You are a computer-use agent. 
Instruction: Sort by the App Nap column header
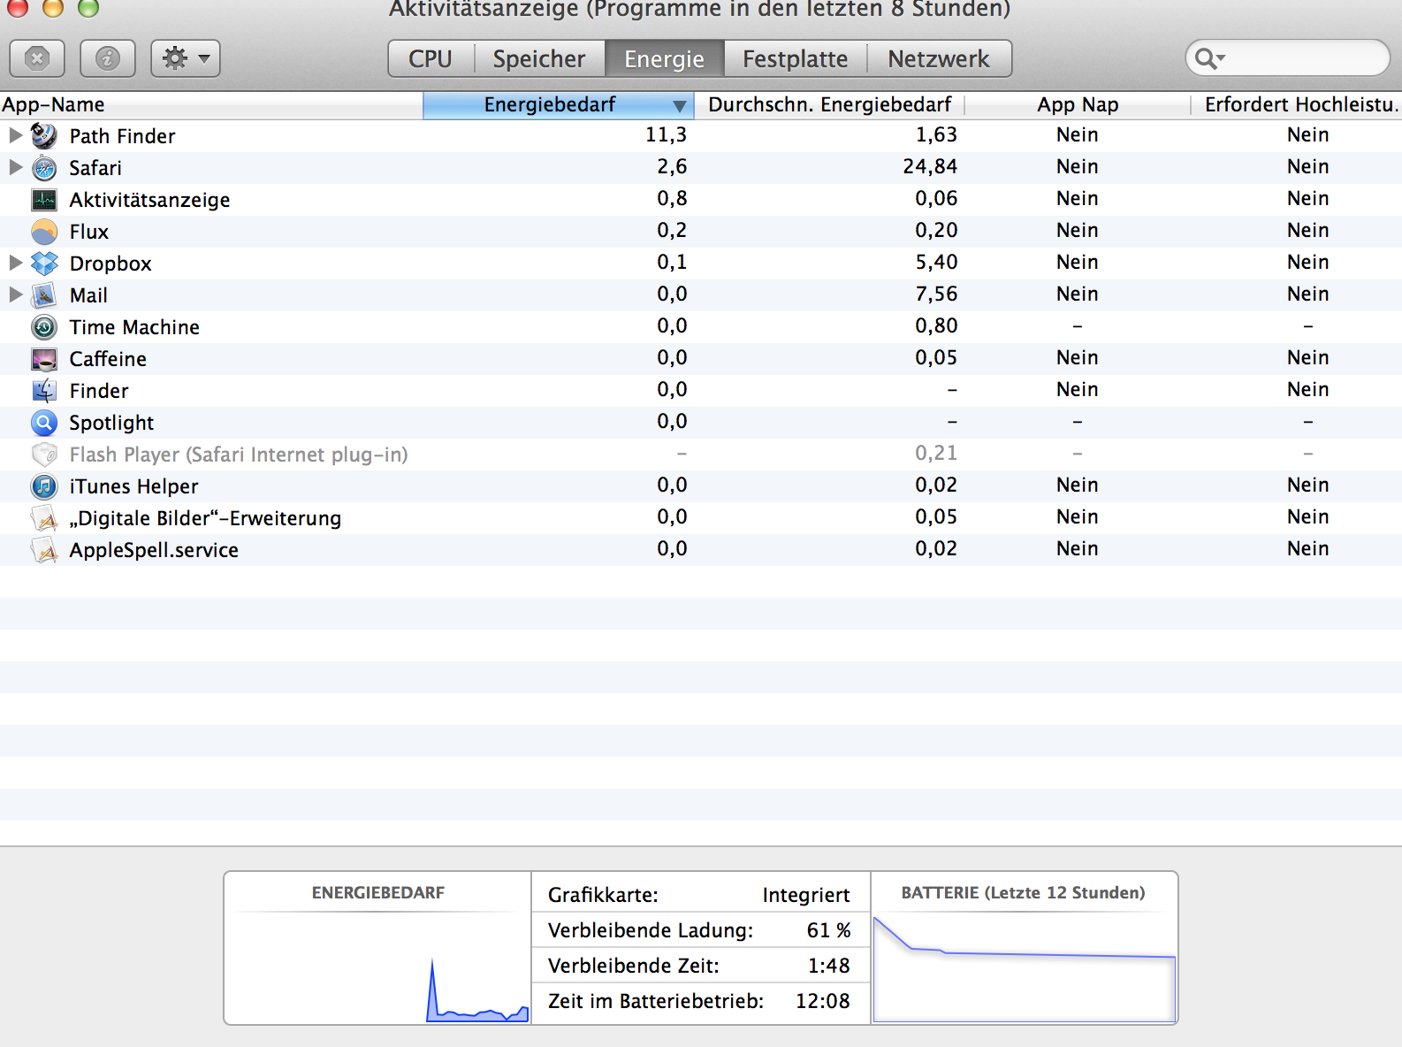click(1078, 105)
